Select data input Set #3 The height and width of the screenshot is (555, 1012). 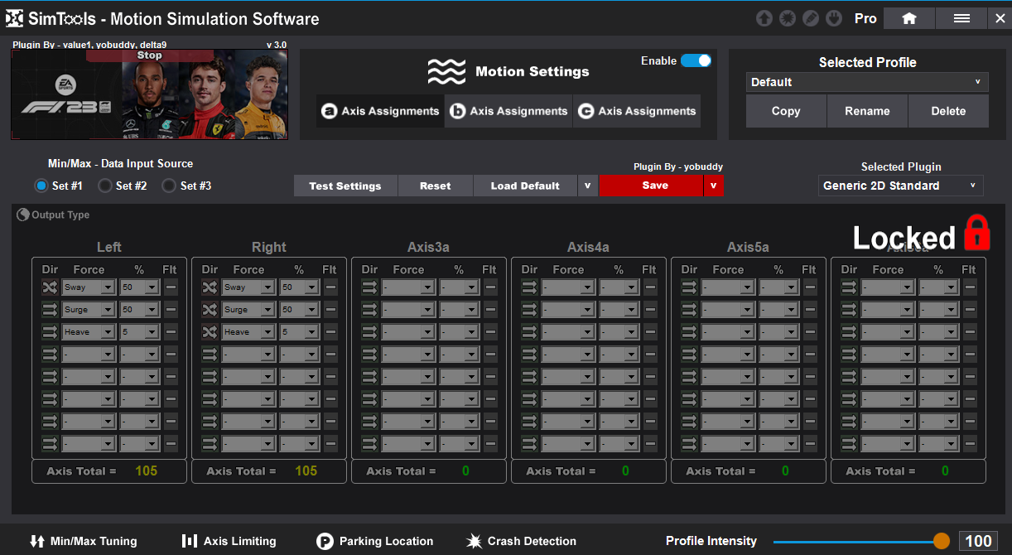[169, 186]
